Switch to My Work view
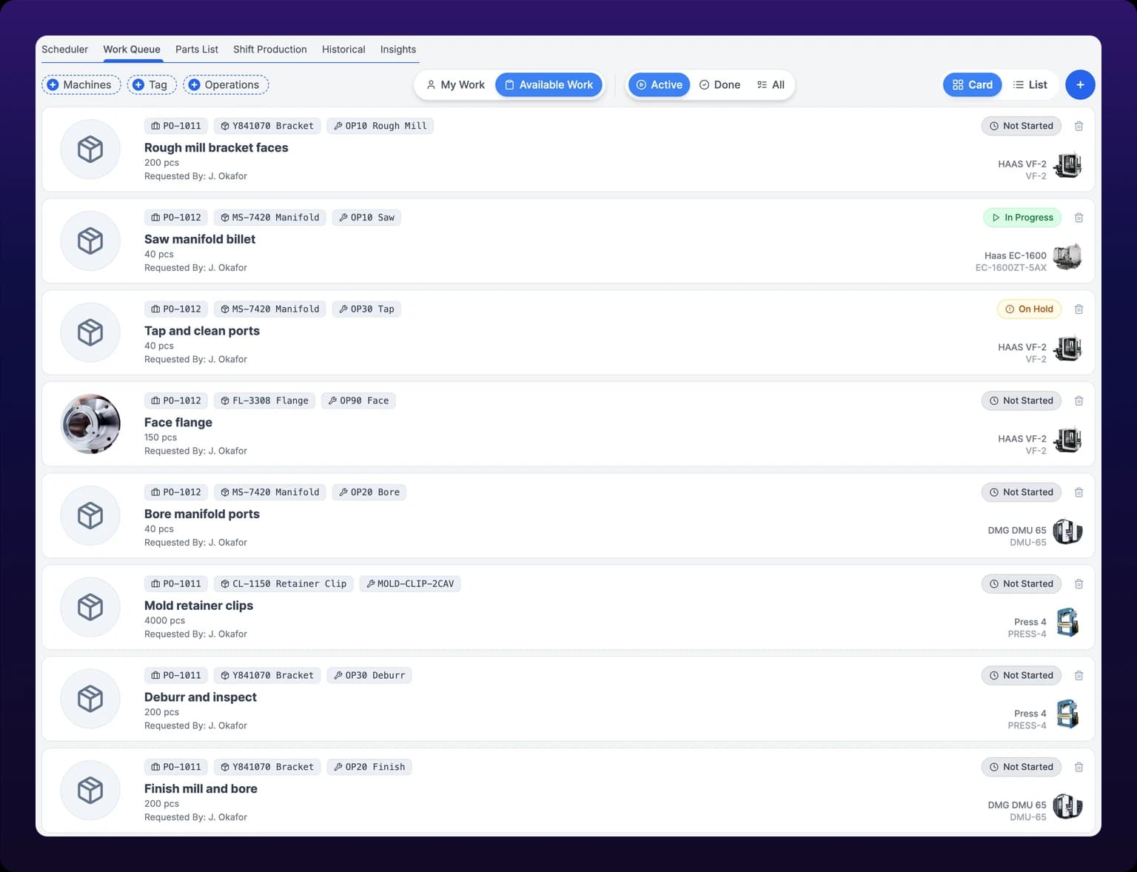 pyautogui.click(x=455, y=84)
